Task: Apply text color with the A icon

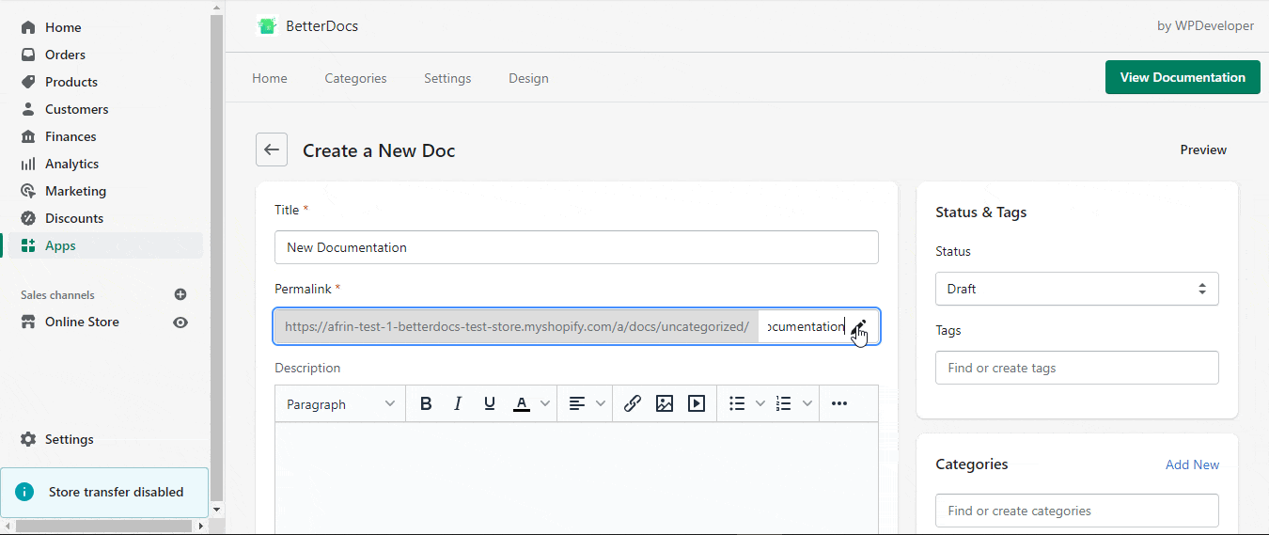Action: click(x=521, y=403)
